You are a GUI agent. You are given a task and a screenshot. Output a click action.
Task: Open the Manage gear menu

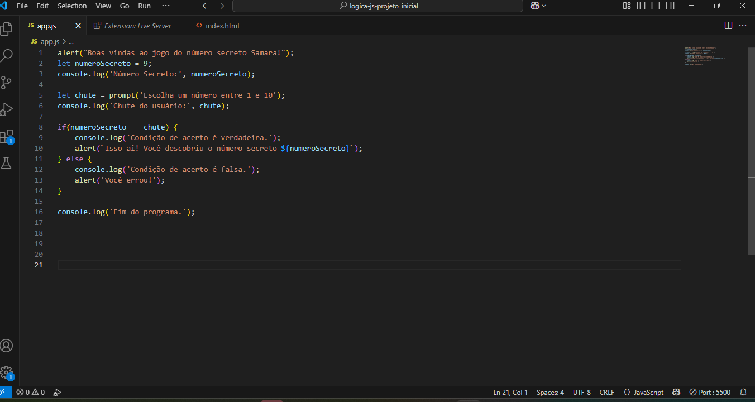[7, 372]
